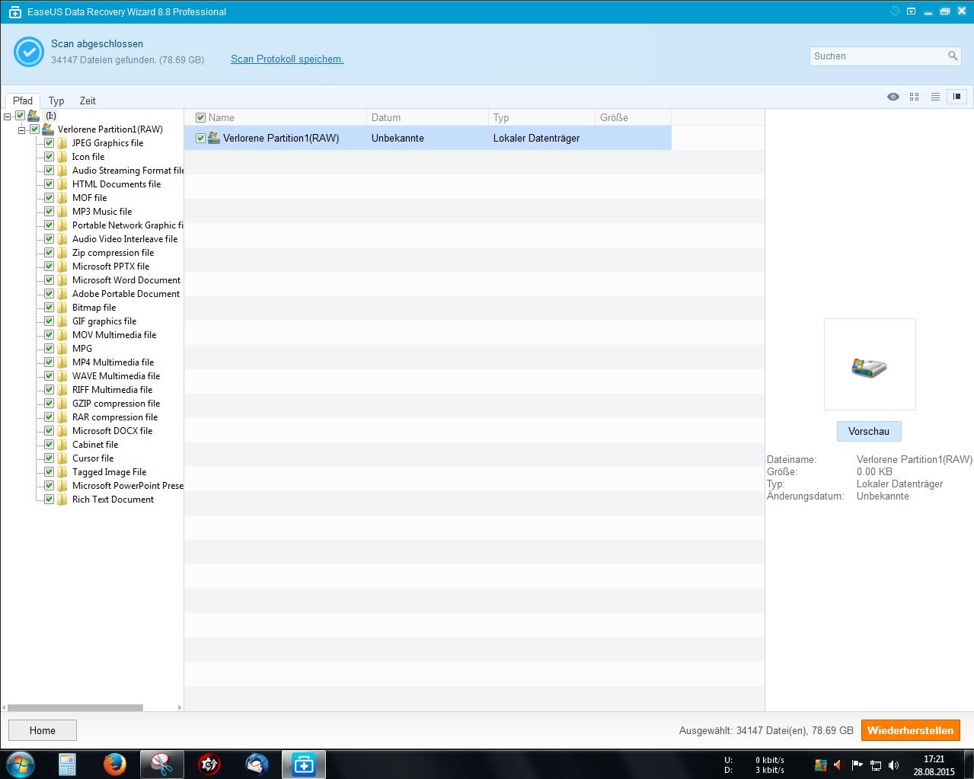Image resolution: width=974 pixels, height=779 pixels.
Task: Select Adobe Portable Document in tree
Action: (x=126, y=294)
